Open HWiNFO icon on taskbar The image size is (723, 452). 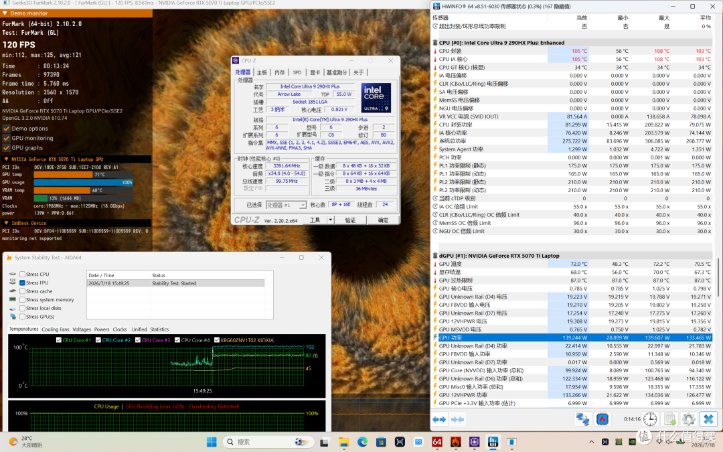[493, 442]
